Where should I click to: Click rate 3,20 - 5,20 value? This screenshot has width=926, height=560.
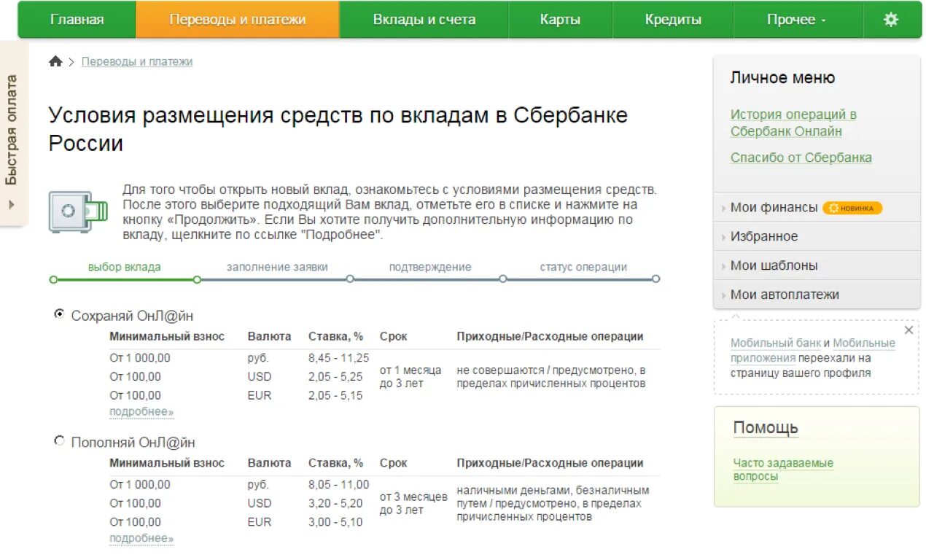(335, 504)
